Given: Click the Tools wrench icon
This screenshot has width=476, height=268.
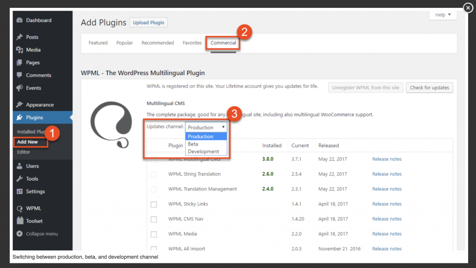Looking at the screenshot, I should coord(20,179).
